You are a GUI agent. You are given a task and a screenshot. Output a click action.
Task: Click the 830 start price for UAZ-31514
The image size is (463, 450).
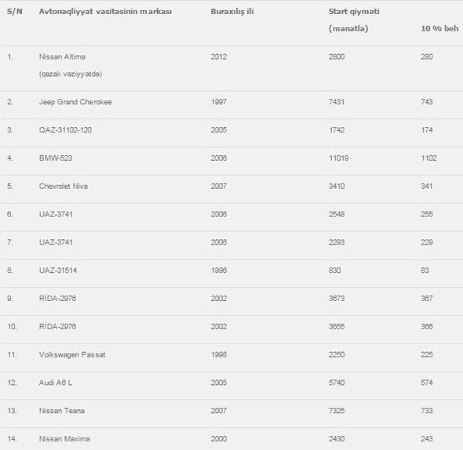pyautogui.click(x=335, y=270)
